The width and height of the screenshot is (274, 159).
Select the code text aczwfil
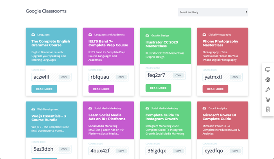41,77
